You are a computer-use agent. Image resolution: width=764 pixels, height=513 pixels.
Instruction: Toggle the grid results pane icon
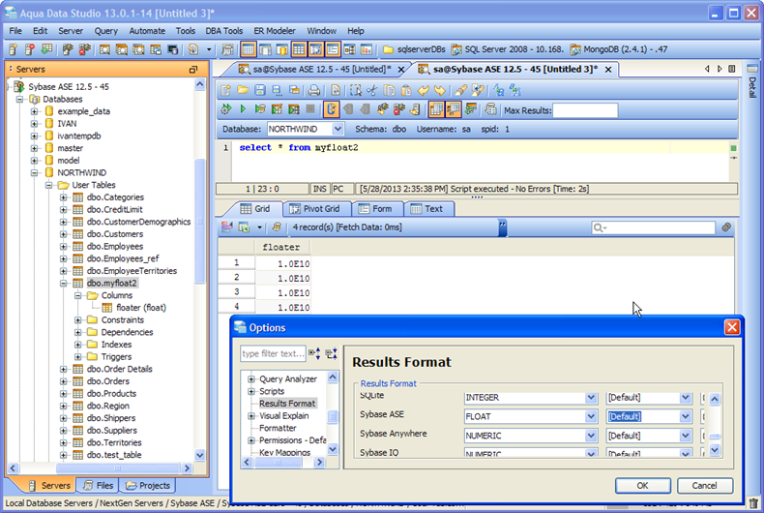coord(436,109)
